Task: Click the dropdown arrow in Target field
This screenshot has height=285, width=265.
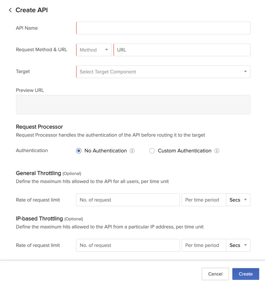Action: coord(245,72)
